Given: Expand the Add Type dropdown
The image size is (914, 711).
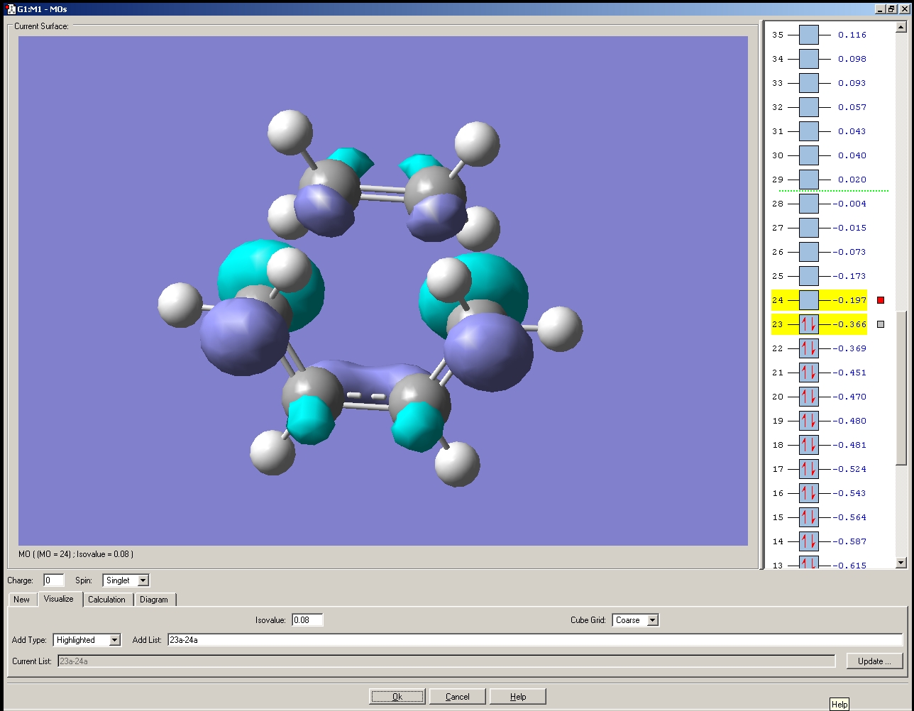Looking at the screenshot, I should [x=114, y=640].
